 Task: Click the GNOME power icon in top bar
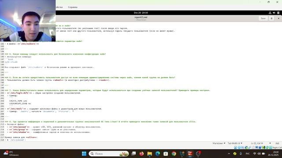coord(278,13)
